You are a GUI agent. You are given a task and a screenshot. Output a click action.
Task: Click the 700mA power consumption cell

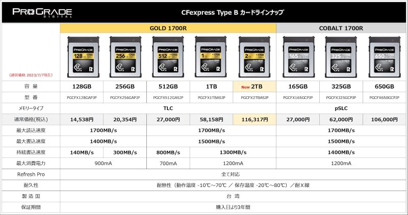[x=168, y=163]
